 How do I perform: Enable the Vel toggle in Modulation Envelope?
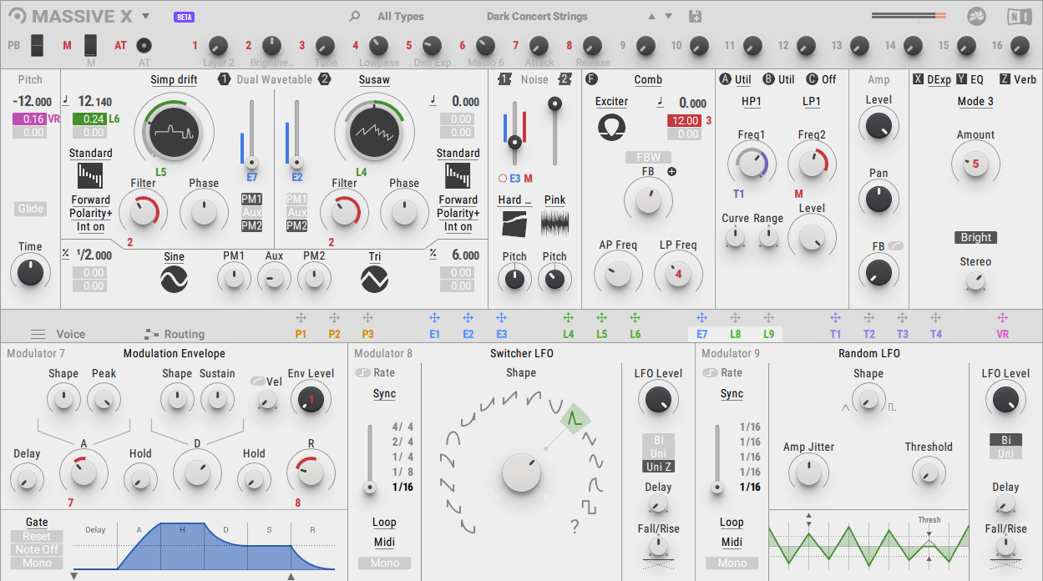pyautogui.click(x=257, y=381)
